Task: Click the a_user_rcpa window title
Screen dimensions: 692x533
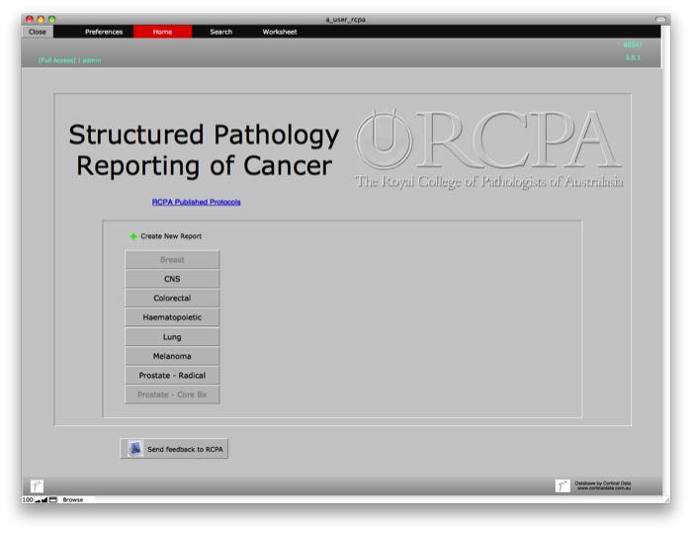Action: (346, 20)
